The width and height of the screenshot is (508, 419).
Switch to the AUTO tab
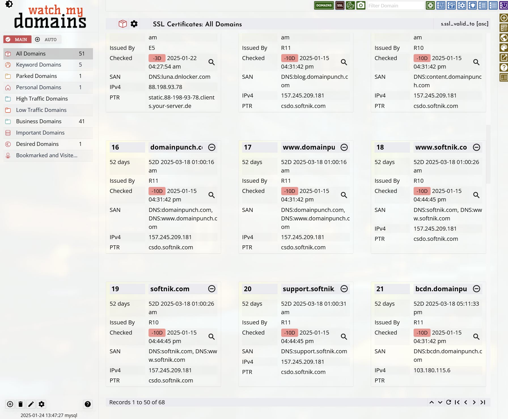47,39
